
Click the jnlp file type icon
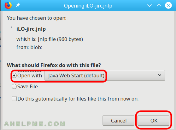click(x=12, y=28)
